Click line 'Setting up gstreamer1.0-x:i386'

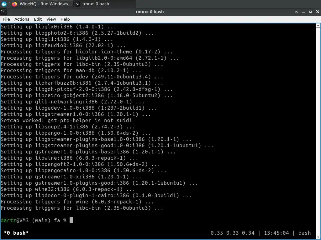pyautogui.click(x=71, y=177)
